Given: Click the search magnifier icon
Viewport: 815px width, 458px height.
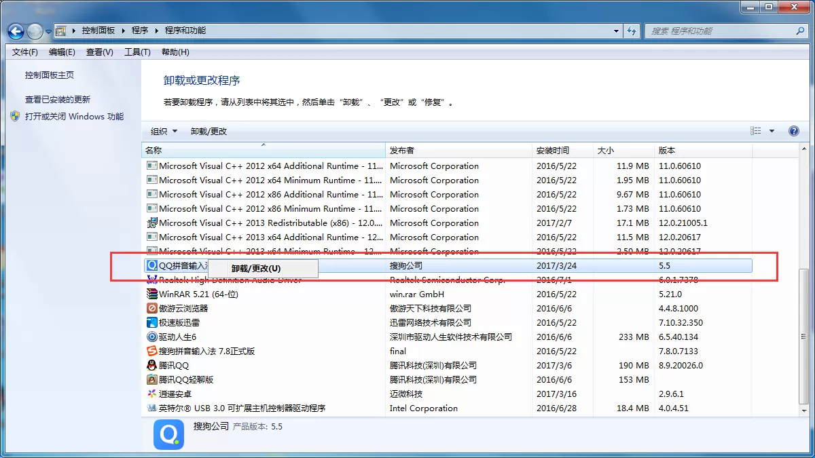Looking at the screenshot, I should tap(799, 31).
